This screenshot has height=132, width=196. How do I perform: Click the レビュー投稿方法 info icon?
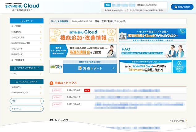coord(180,66)
